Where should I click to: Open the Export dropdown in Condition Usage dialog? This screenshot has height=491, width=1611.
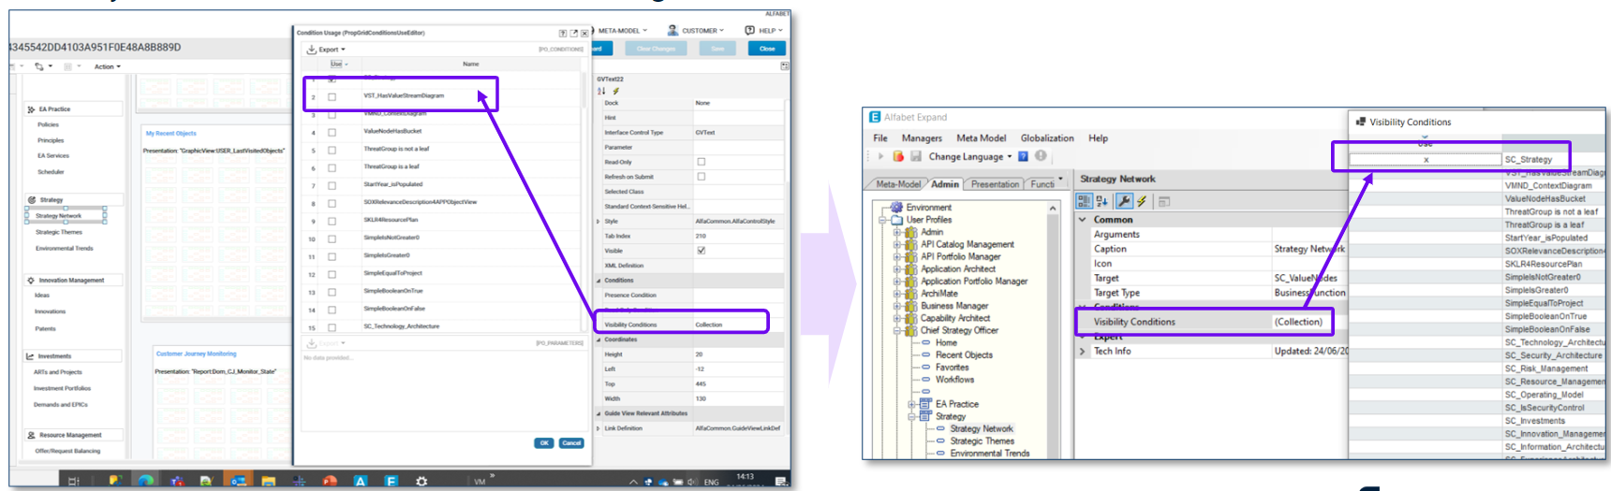coord(327,50)
